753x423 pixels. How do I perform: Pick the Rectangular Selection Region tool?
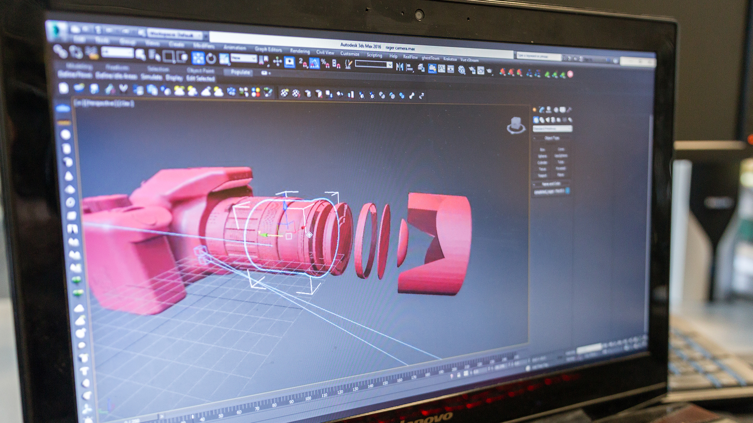click(168, 56)
